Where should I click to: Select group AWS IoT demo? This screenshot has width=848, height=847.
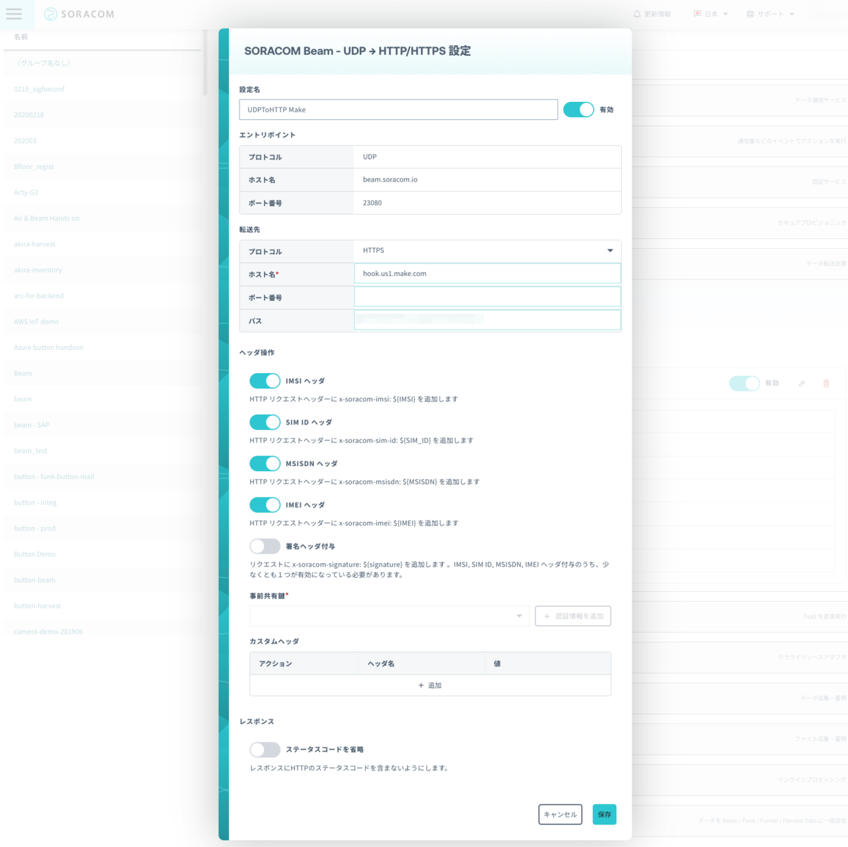pyautogui.click(x=102, y=321)
